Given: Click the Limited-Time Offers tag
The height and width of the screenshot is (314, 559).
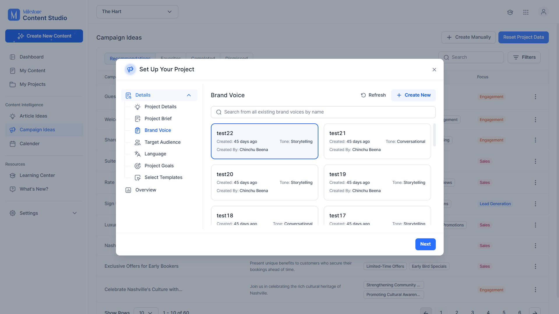Looking at the screenshot, I should pos(385,266).
